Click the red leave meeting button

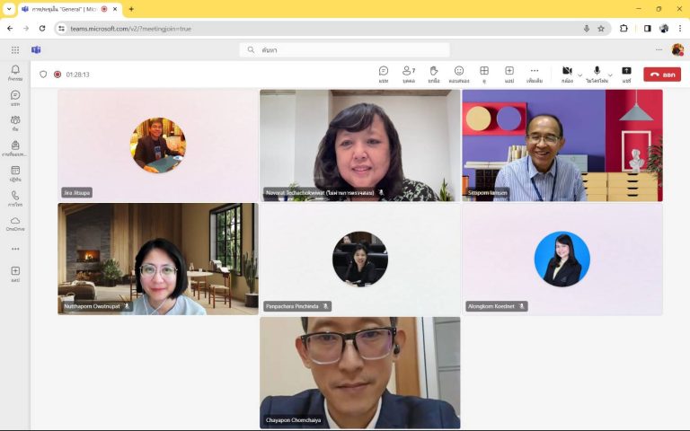click(662, 75)
